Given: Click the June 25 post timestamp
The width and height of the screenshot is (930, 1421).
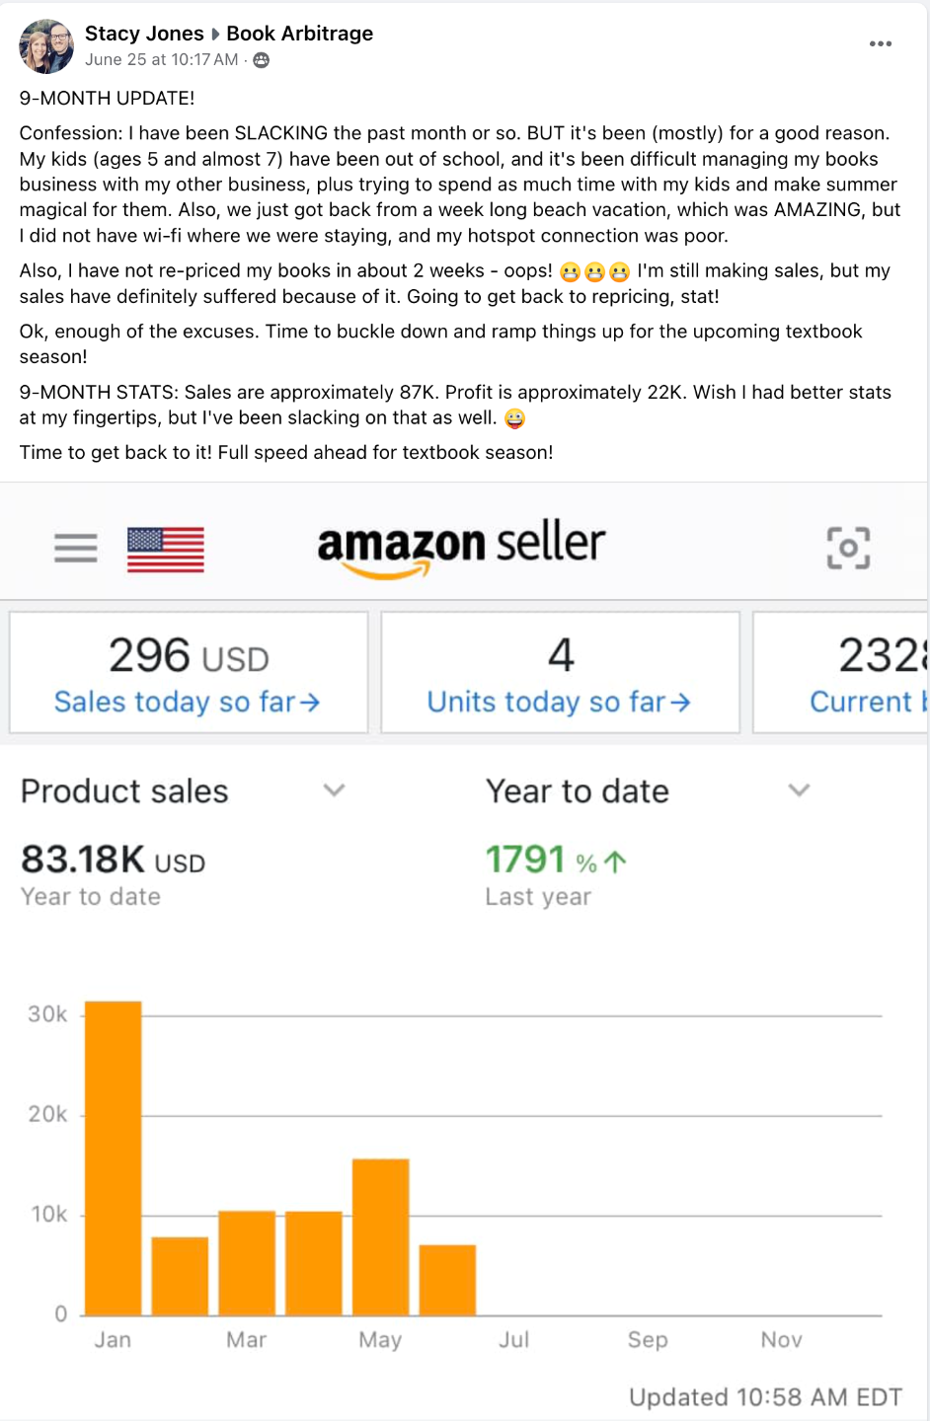Looking at the screenshot, I should [162, 60].
